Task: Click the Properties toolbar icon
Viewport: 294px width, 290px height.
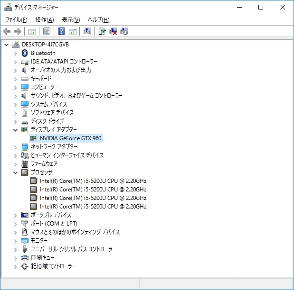Action: click(x=47, y=32)
